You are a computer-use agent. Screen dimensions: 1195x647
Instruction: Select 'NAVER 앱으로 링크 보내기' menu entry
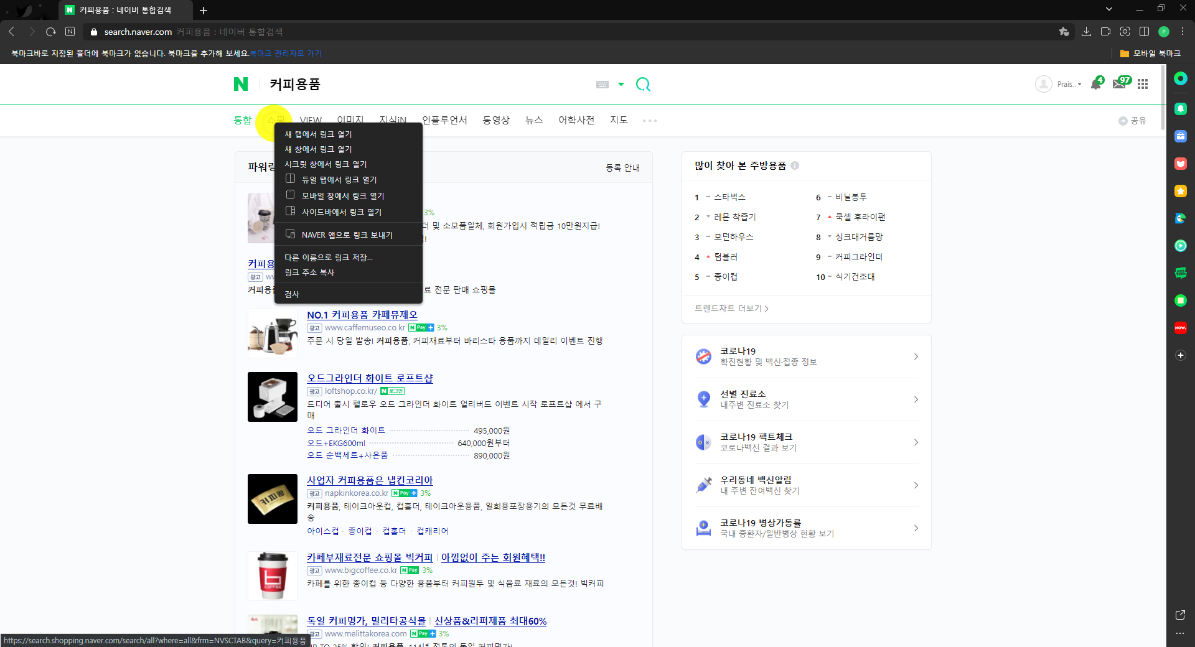coord(349,235)
